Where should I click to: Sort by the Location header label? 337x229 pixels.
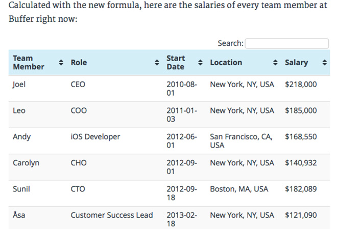pos(226,63)
